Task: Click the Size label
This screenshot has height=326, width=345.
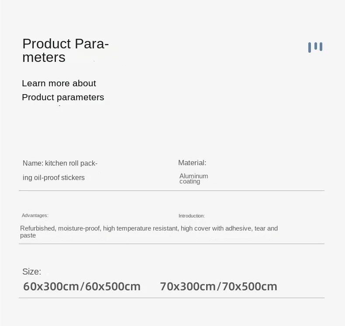Action: [31, 272]
